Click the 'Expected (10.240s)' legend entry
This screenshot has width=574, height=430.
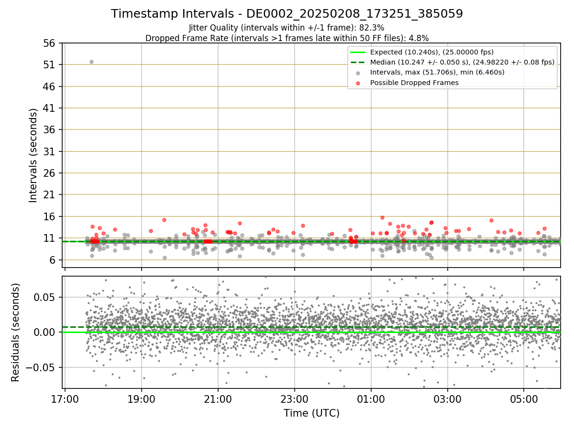pyautogui.click(x=432, y=52)
